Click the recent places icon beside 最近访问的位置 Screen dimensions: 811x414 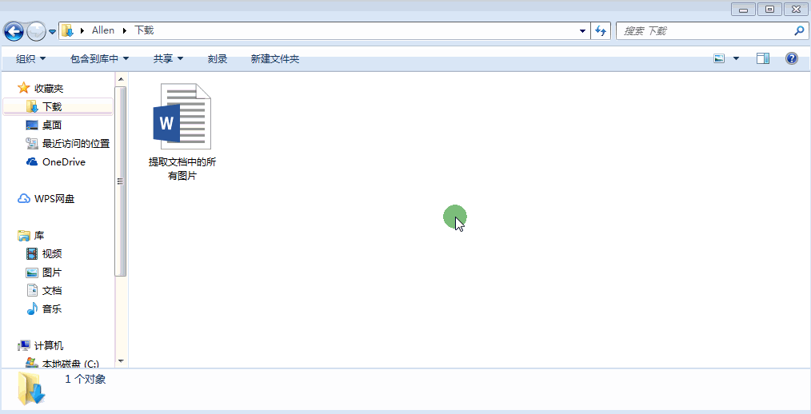click(x=32, y=143)
